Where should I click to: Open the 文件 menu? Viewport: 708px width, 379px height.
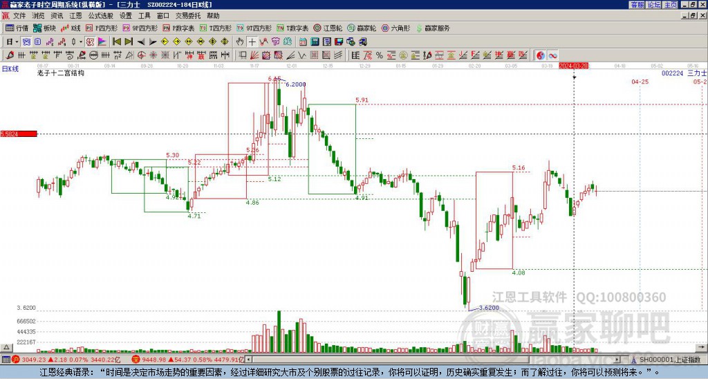click(19, 16)
